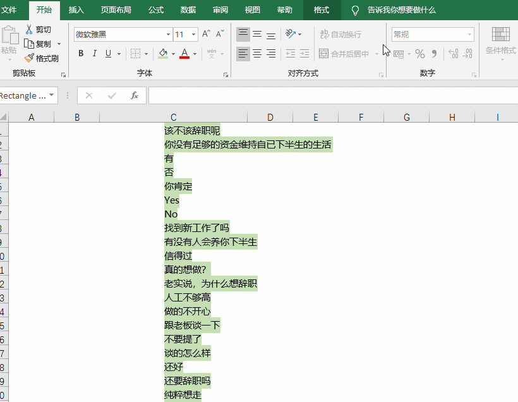The height and width of the screenshot is (402, 518).
Task: Click the insert function fx icon
Action: pyautogui.click(x=134, y=95)
